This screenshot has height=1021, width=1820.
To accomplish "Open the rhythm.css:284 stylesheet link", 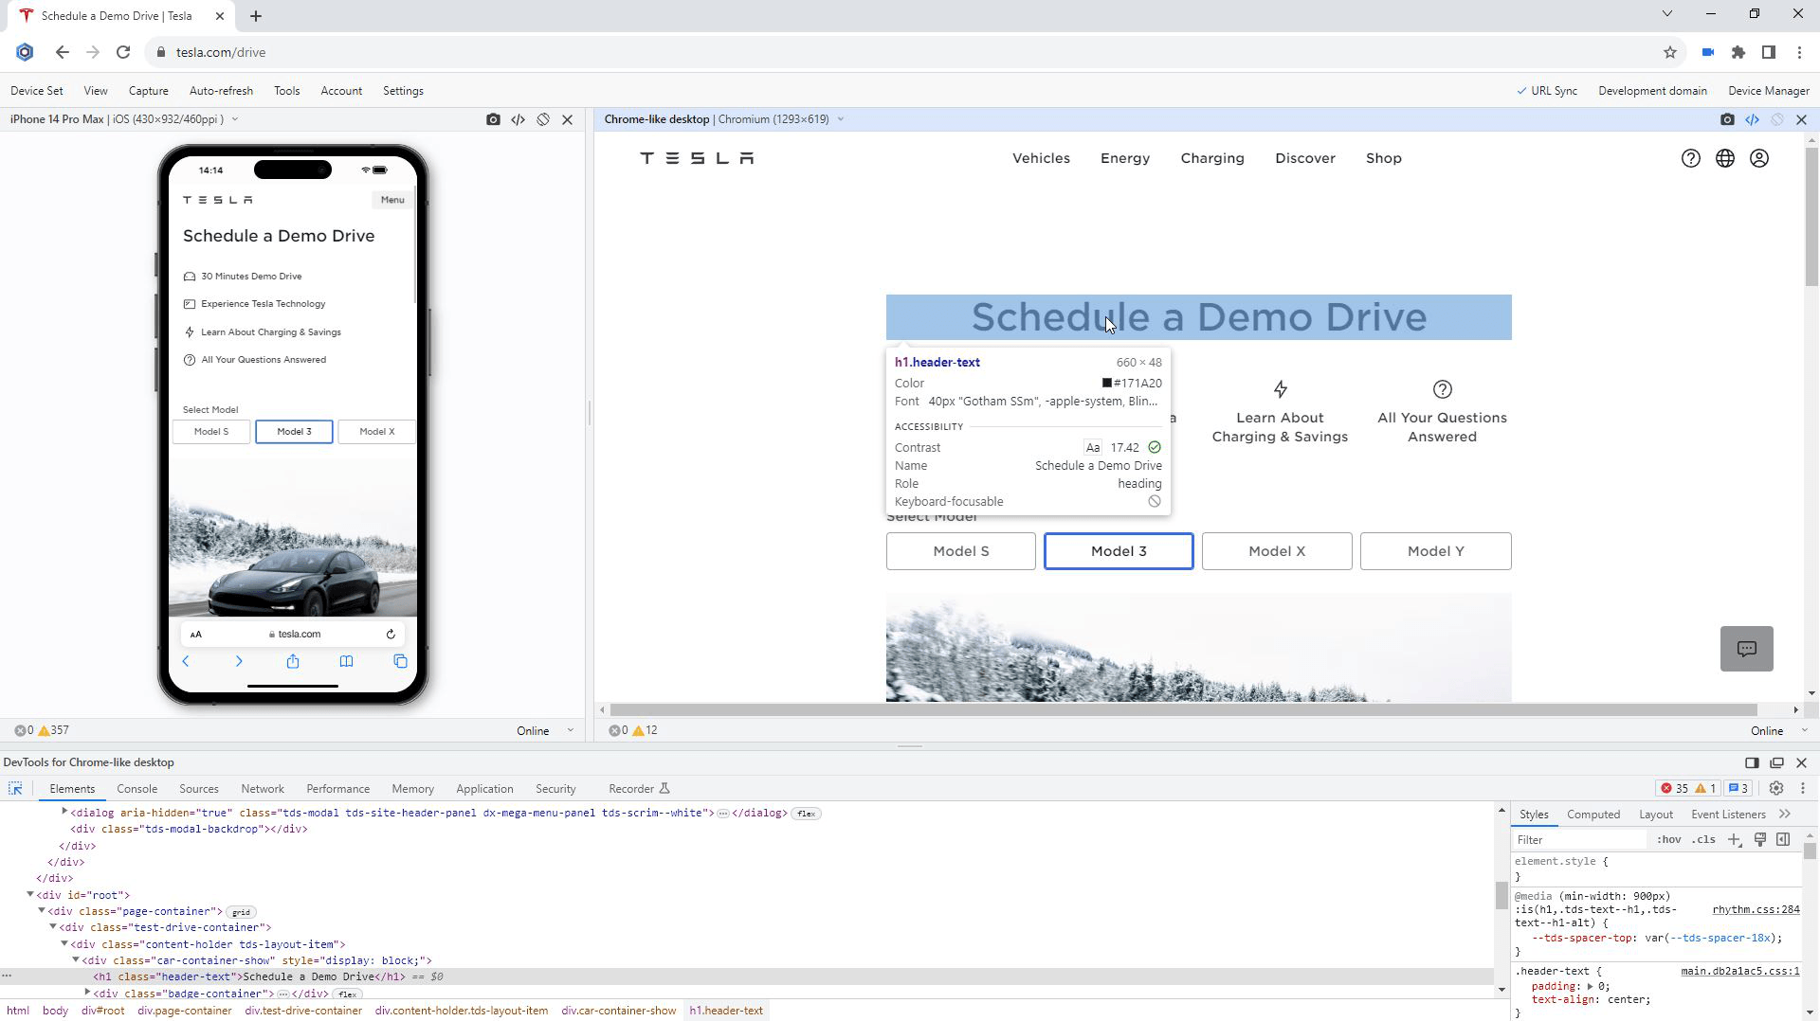I will (1756, 909).
